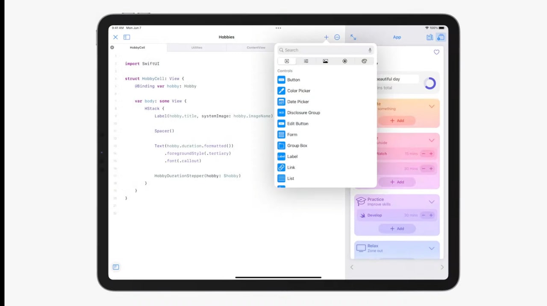
Task: Click the HobbyDurationStepper code line
Action: (x=197, y=176)
